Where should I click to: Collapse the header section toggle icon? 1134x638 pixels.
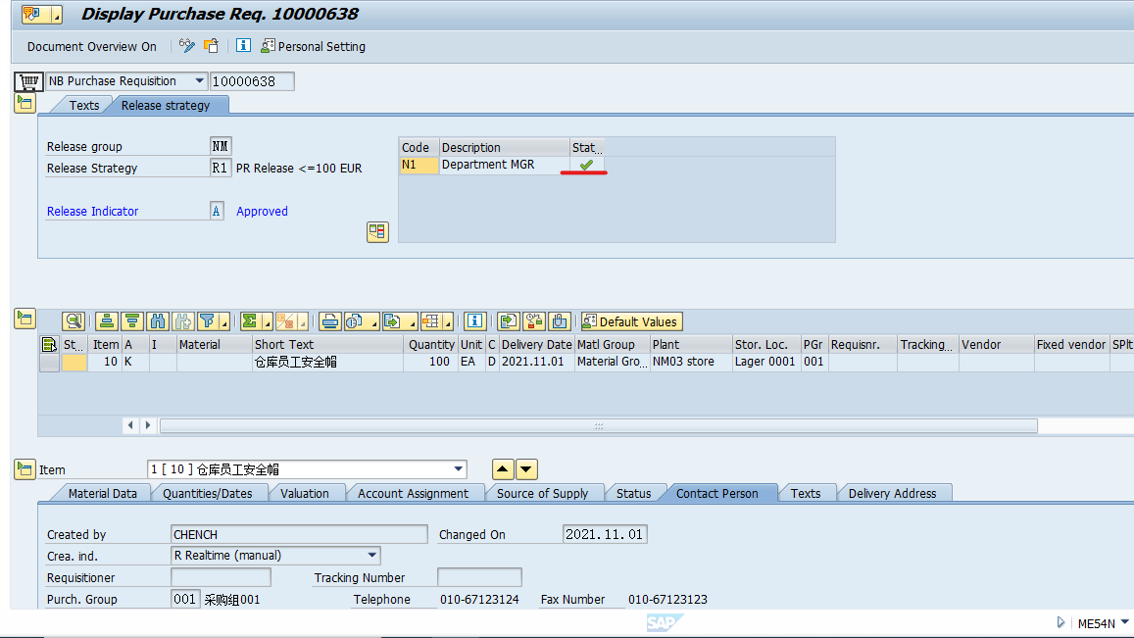(25, 104)
